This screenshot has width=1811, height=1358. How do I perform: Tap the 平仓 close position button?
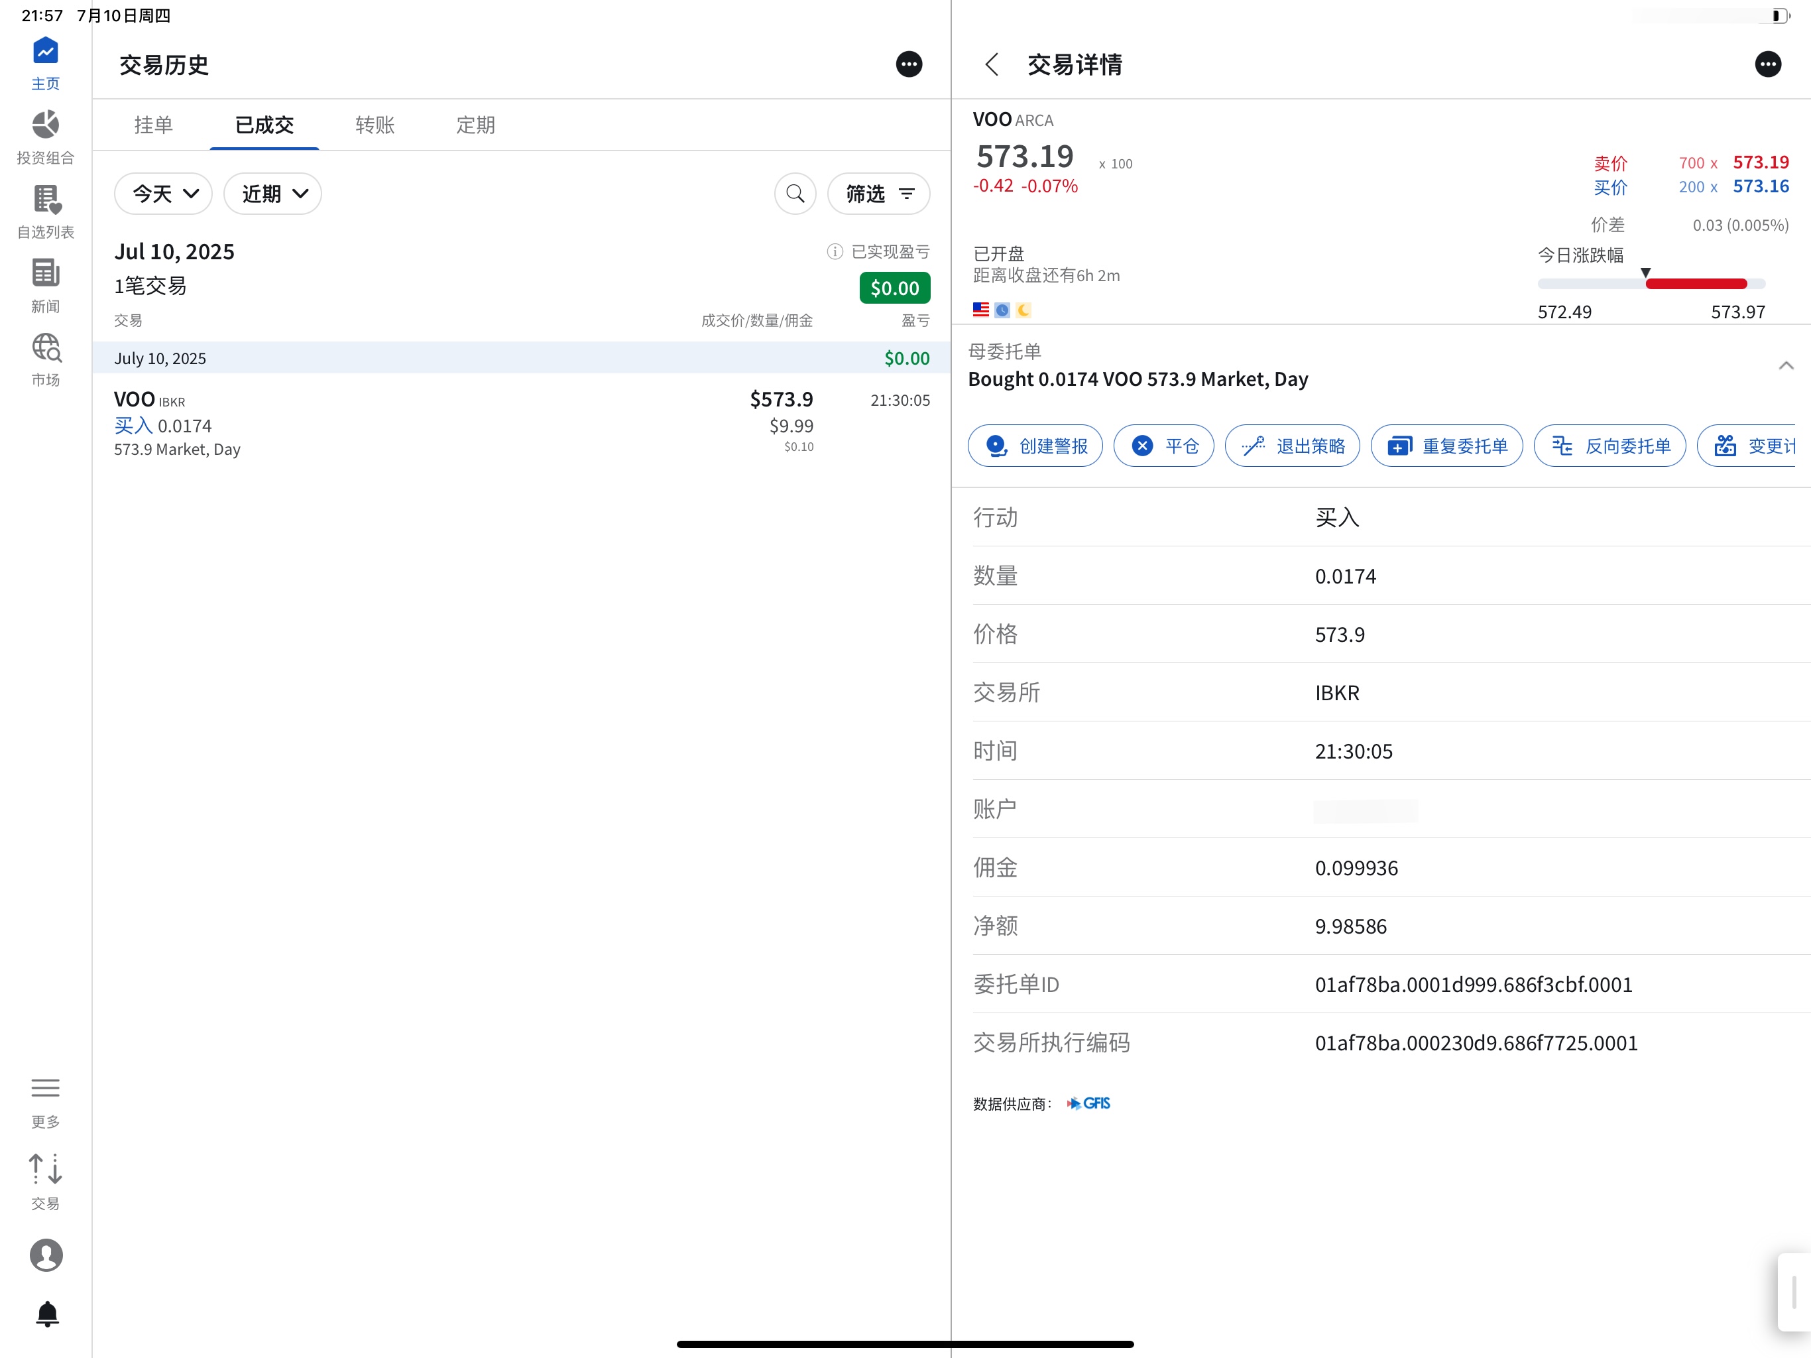tap(1163, 446)
